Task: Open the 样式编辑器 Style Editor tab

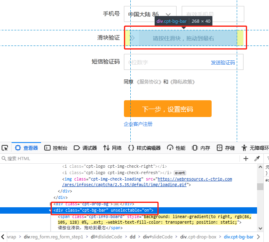Action: tap(144, 148)
